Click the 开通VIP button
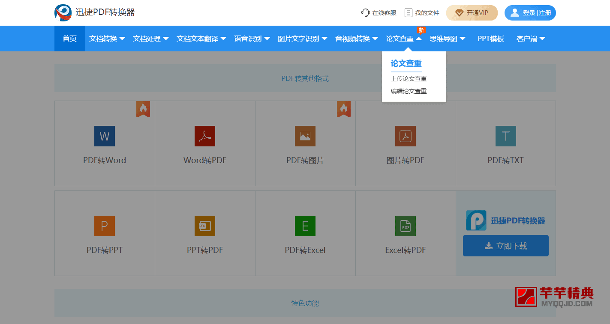 pyautogui.click(x=472, y=13)
